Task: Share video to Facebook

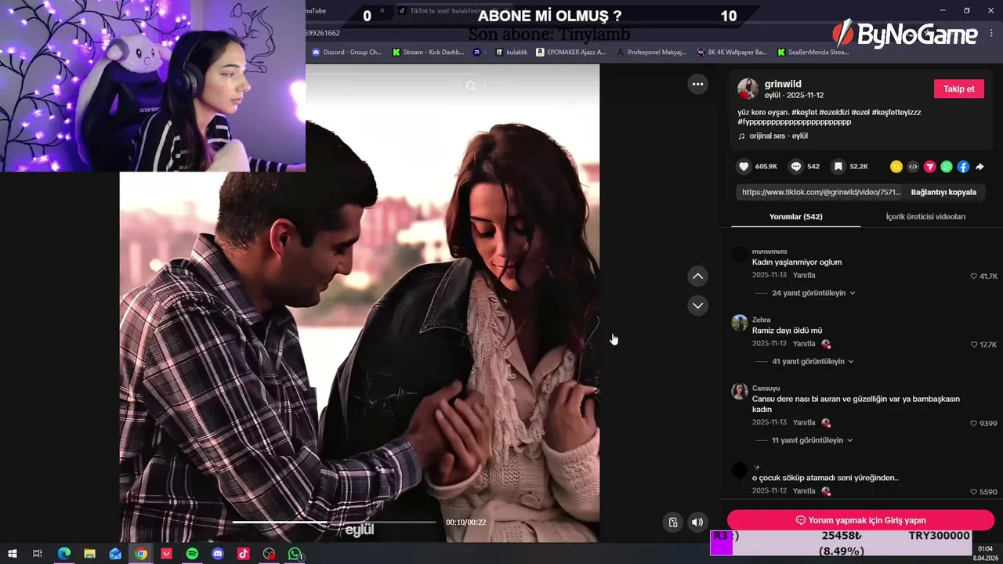Action: point(963,167)
